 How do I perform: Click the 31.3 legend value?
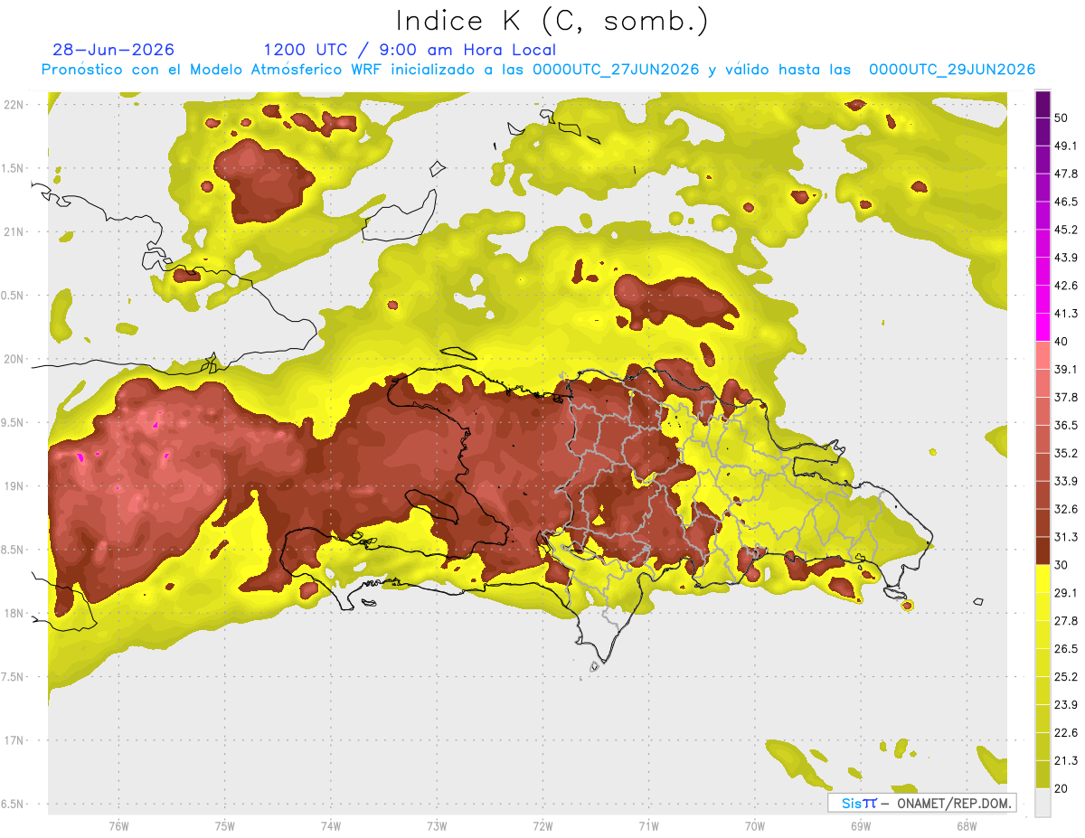point(1065,537)
